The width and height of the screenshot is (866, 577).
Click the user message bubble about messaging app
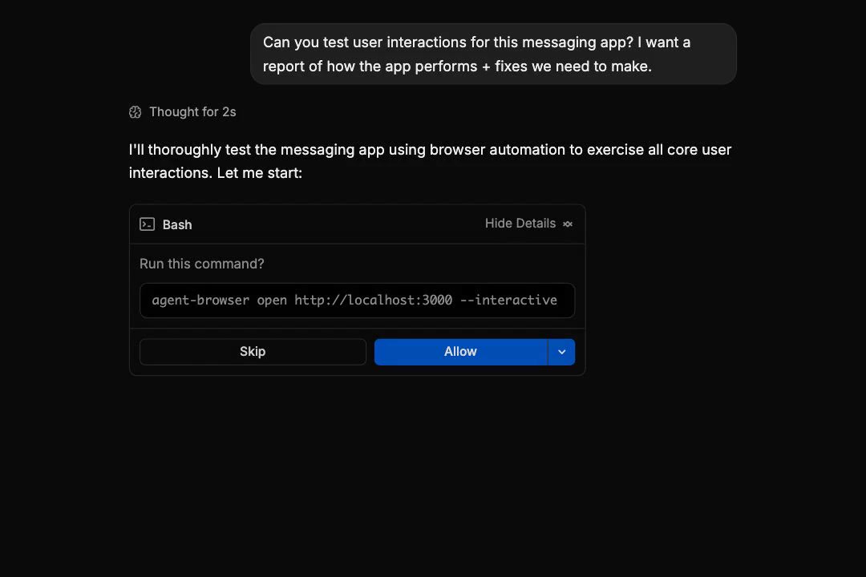(x=493, y=54)
